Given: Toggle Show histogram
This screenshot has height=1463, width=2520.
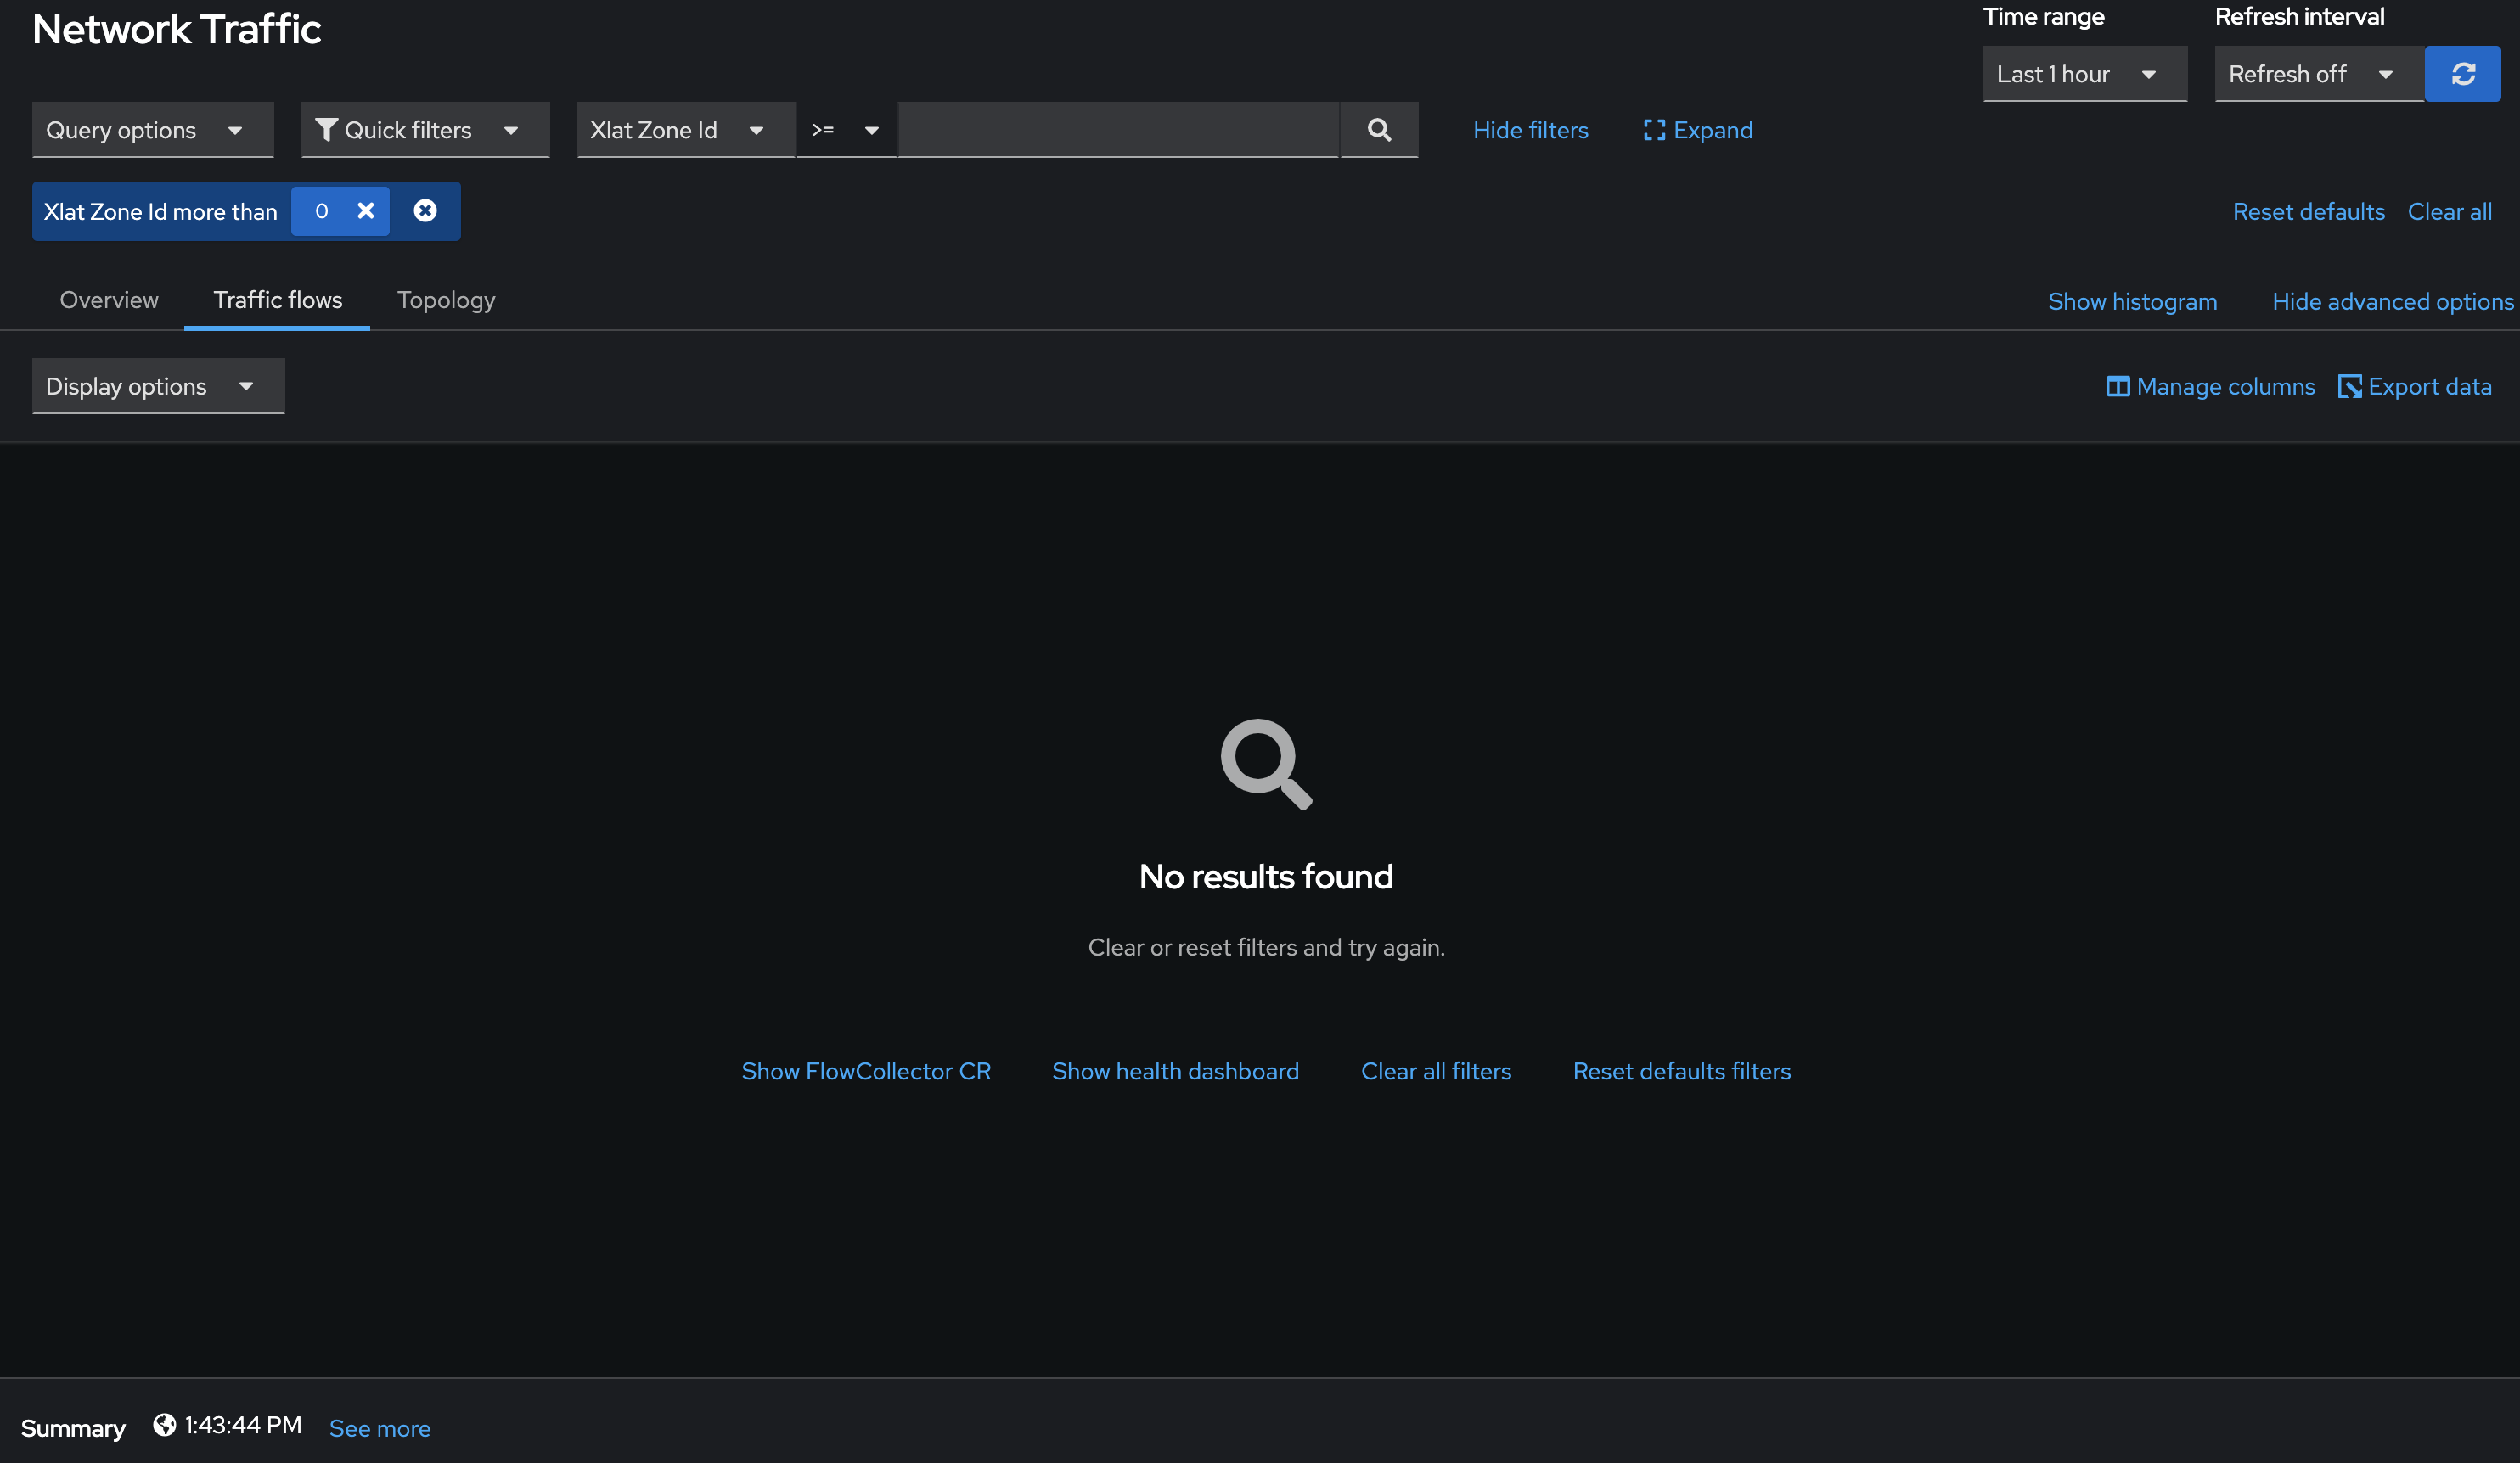Looking at the screenshot, I should pyautogui.click(x=2132, y=302).
